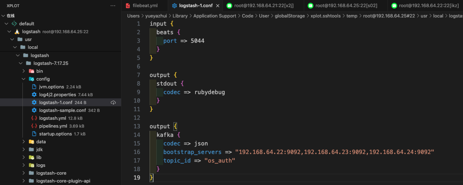Click the red bin folder icon
The image size is (463, 185).
pyautogui.click(x=31, y=71)
